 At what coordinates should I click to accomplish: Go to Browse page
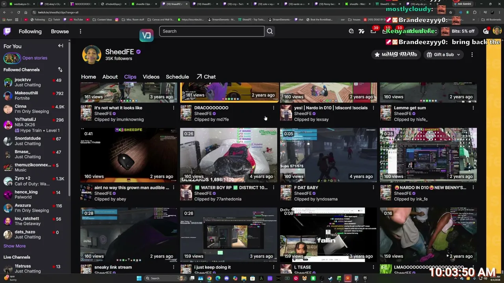tap(60, 31)
